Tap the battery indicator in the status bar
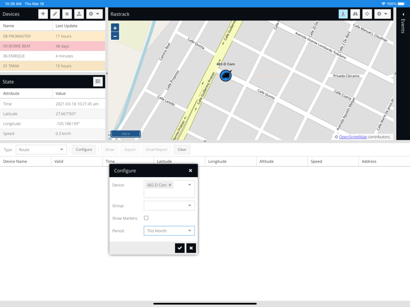This screenshot has height=307, width=410. coord(401,4)
